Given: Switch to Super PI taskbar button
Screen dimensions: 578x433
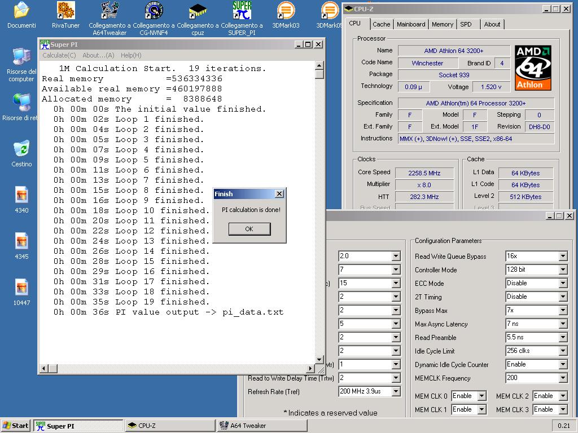Looking at the screenshot, I should pos(78,426).
